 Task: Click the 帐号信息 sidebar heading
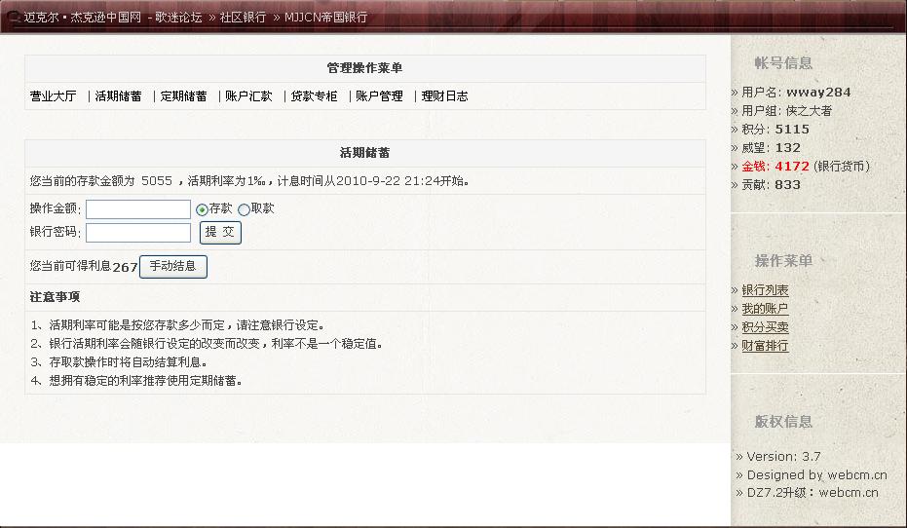pyautogui.click(x=783, y=63)
